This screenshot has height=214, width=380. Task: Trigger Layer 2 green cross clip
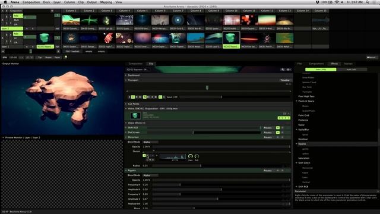tap(88, 20)
